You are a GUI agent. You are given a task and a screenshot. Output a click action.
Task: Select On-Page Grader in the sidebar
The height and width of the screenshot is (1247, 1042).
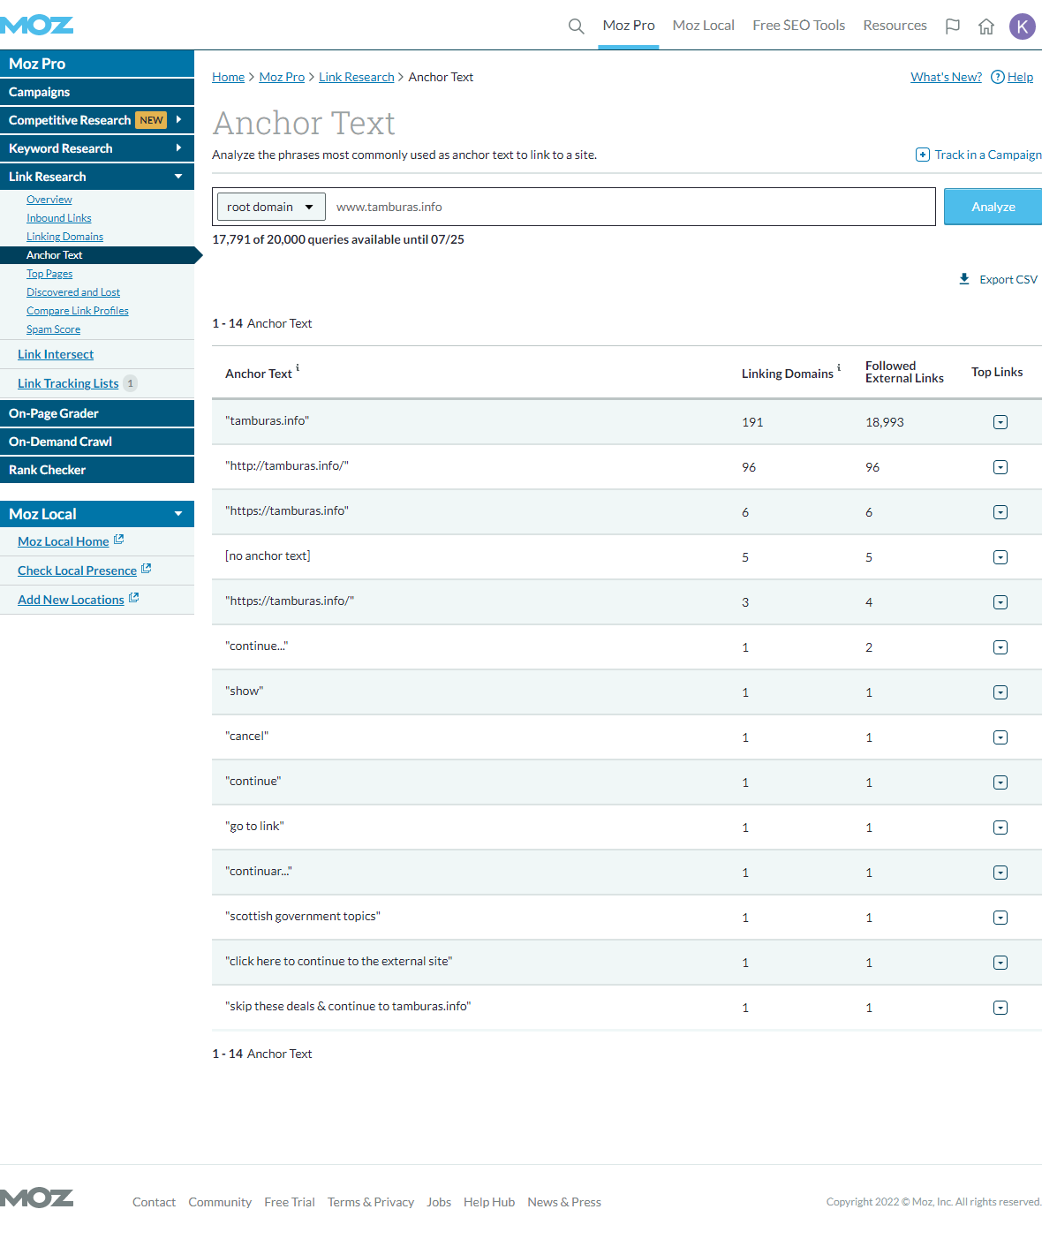[97, 413]
